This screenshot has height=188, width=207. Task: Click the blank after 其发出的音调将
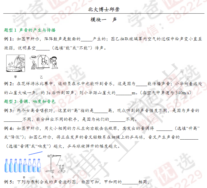coord(164,129)
